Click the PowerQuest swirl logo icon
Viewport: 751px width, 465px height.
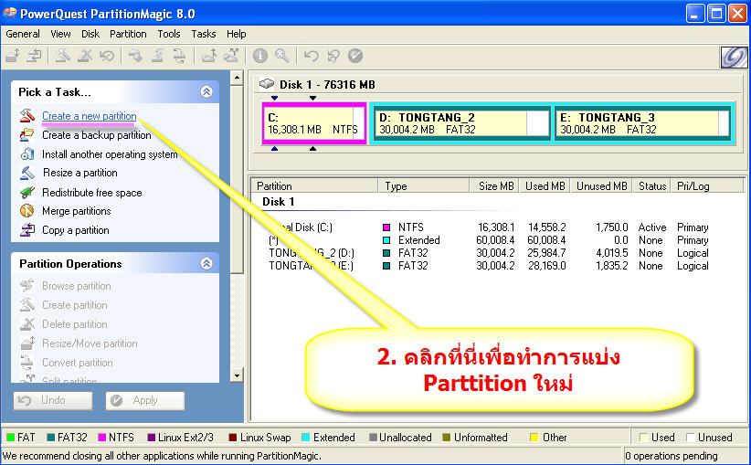click(734, 58)
